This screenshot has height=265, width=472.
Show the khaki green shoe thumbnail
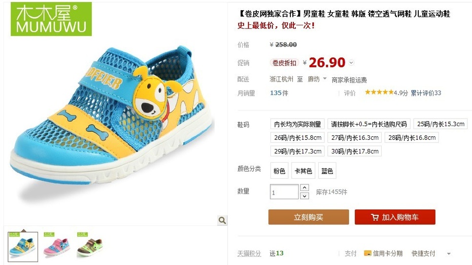pos(90,247)
